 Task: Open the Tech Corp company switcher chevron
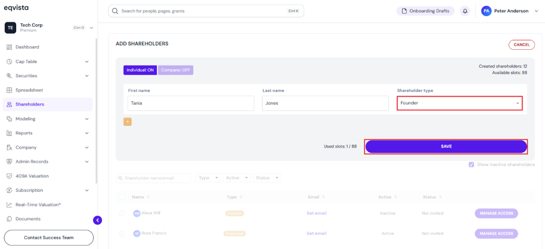92,28
